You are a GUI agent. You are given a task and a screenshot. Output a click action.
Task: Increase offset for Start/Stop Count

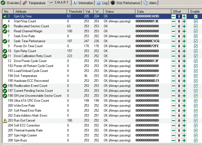pyautogui.click(x=184, y=21)
